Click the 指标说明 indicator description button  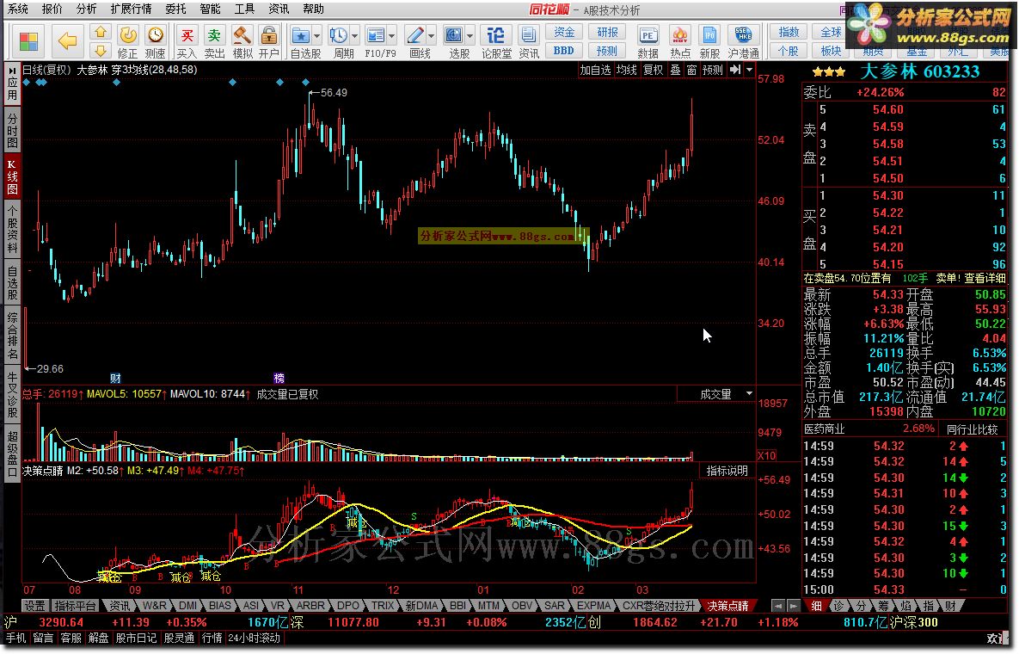coord(727,471)
